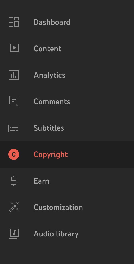Open the Subtitles page
Viewport: 134px width, 264px height.
click(x=49, y=128)
